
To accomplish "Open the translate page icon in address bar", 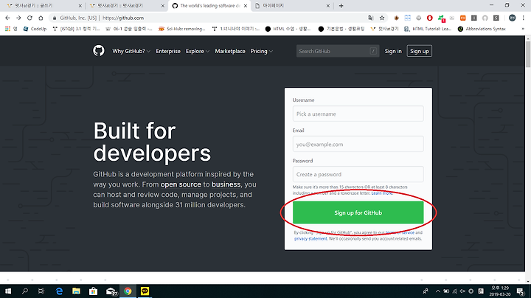I will tap(371, 18).
